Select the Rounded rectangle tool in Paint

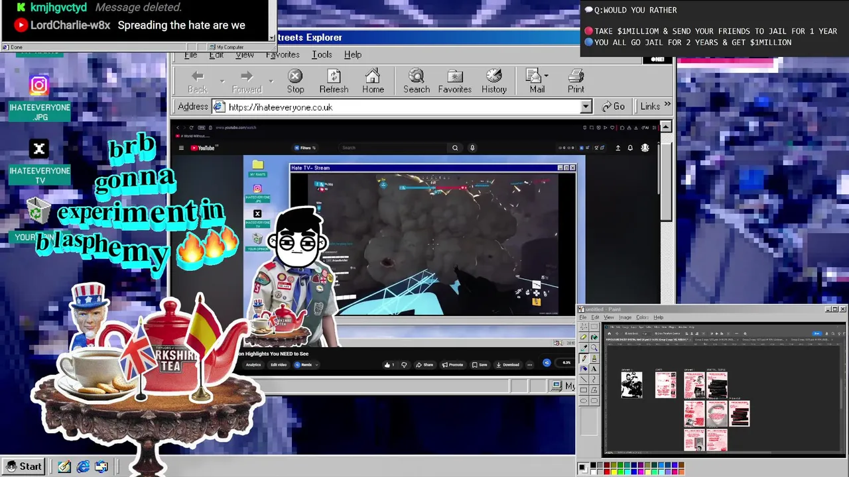click(594, 401)
